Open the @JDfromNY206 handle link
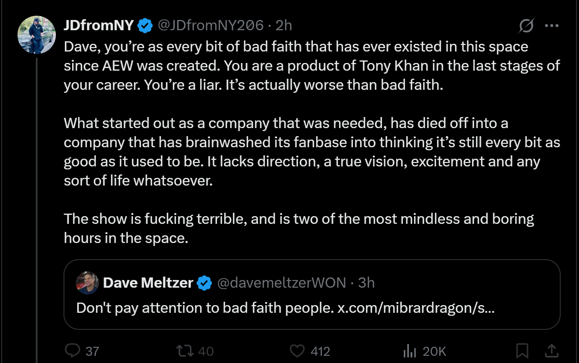 211,26
